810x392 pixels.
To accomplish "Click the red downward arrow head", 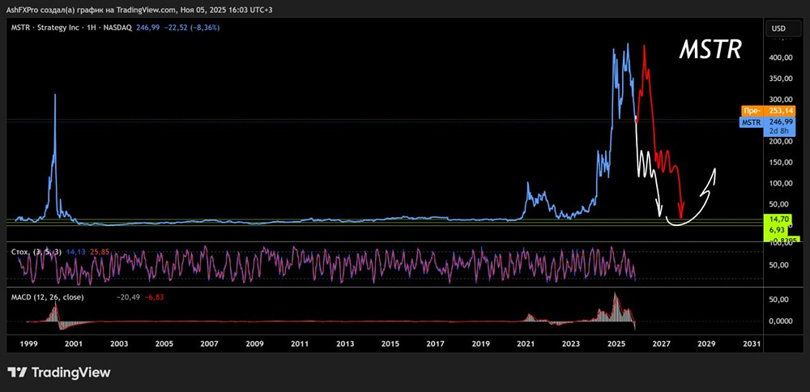I will click(681, 215).
